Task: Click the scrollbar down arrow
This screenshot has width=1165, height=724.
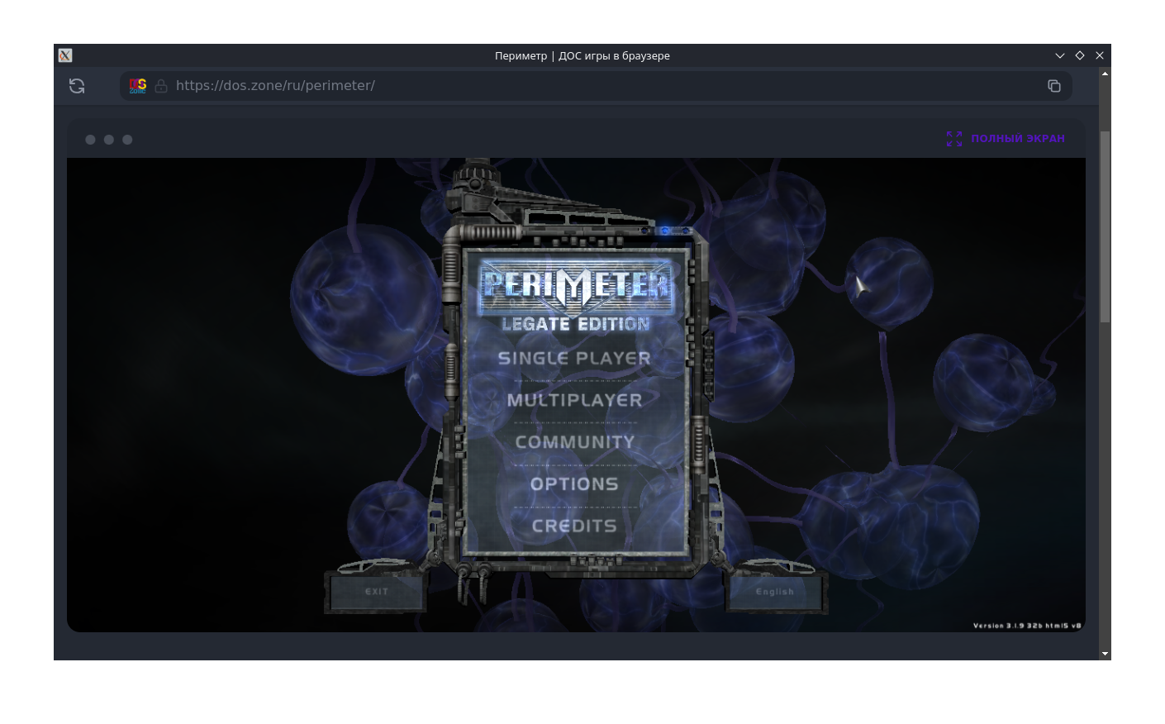Action: 1105,654
